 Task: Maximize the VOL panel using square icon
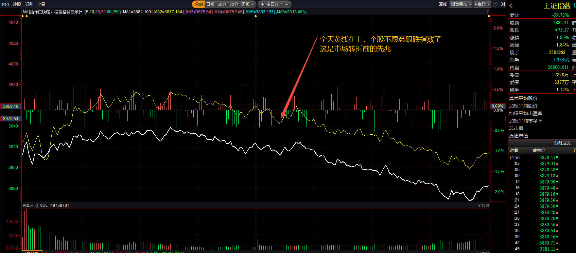click(484, 205)
